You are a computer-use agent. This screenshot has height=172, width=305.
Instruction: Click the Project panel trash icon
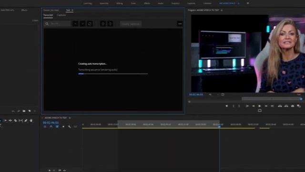click(x=35, y=111)
